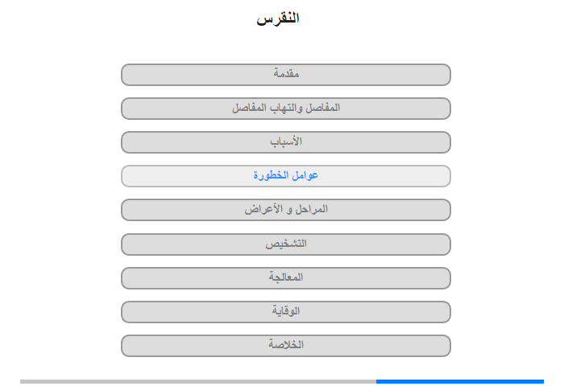The width and height of the screenshot is (564, 386).
Task: Open the gout causes topic button
Action: tap(285, 142)
